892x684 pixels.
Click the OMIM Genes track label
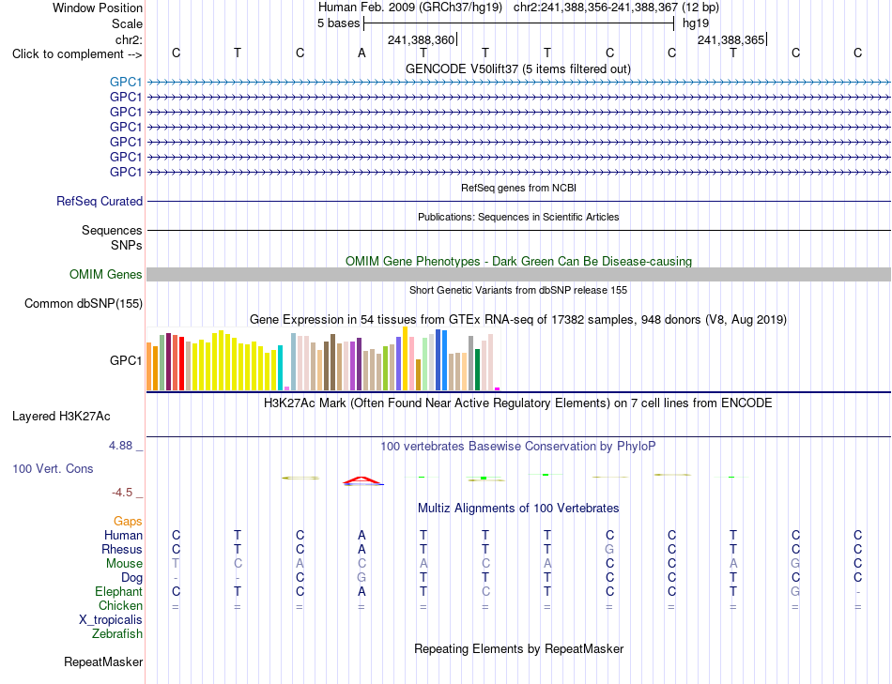point(106,275)
